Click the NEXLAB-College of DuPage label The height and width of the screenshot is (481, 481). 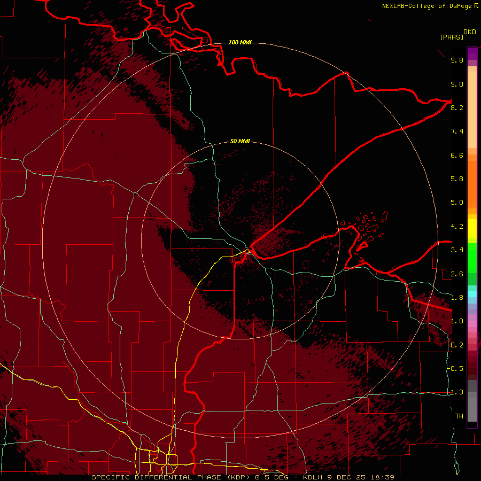coord(428,6)
